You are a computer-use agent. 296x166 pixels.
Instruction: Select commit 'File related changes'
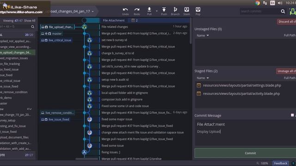click(x=115, y=27)
